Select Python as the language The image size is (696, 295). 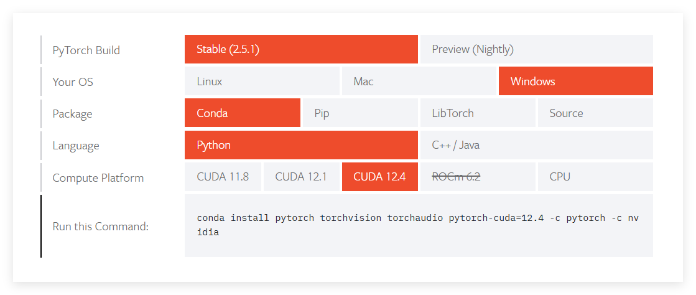301,145
